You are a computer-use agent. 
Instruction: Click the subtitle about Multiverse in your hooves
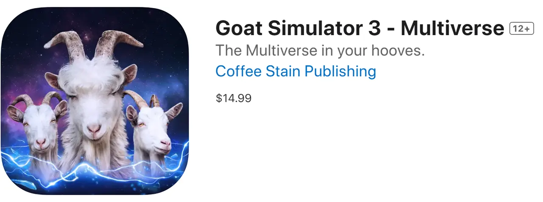coord(320,51)
